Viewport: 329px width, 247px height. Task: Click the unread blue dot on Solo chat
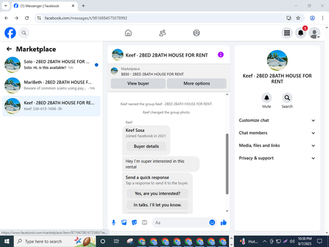pos(96,65)
